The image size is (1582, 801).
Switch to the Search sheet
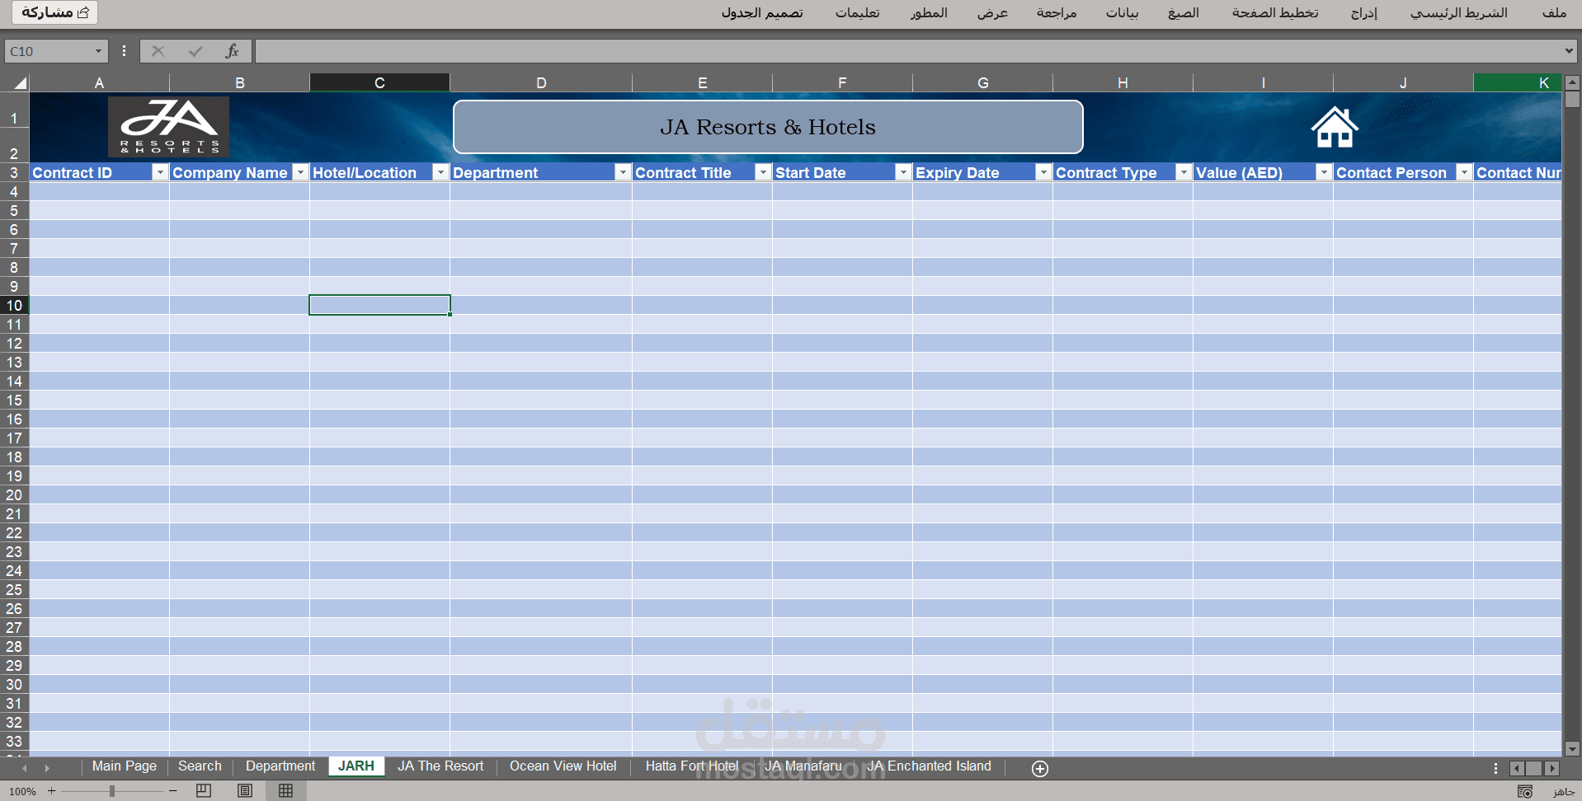coord(200,766)
